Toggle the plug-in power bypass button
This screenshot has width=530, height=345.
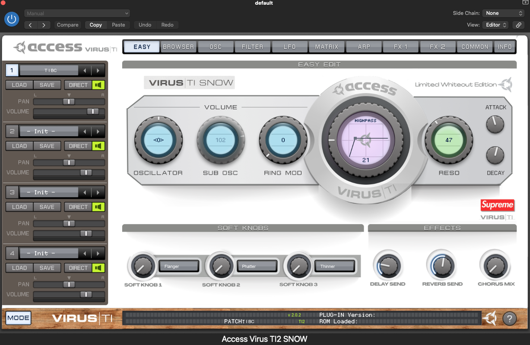[12, 19]
